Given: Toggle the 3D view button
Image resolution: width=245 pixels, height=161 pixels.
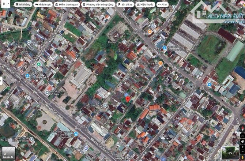Looking at the screenshot, I should pos(242,135).
